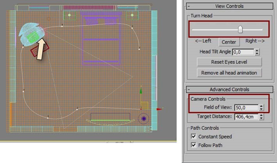
Task: Select the round blue lamp object
Action: pos(144,119)
